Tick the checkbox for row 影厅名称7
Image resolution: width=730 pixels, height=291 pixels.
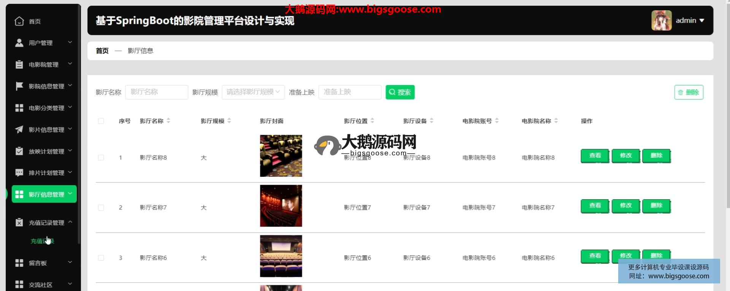(x=101, y=208)
